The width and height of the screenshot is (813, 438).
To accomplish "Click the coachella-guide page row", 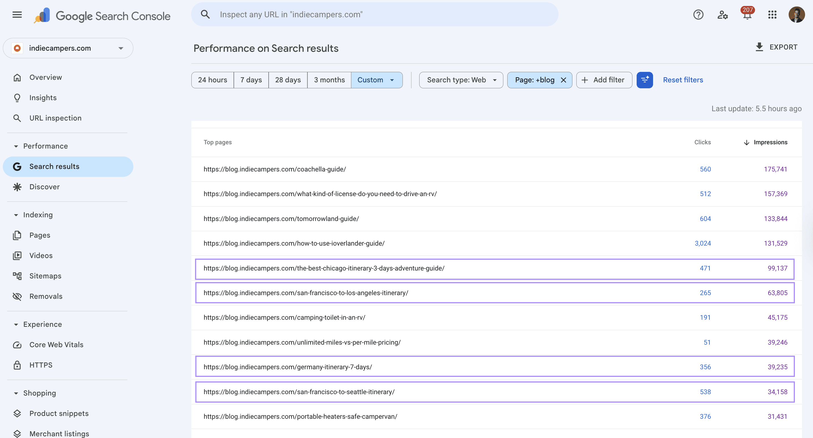I will (x=496, y=169).
